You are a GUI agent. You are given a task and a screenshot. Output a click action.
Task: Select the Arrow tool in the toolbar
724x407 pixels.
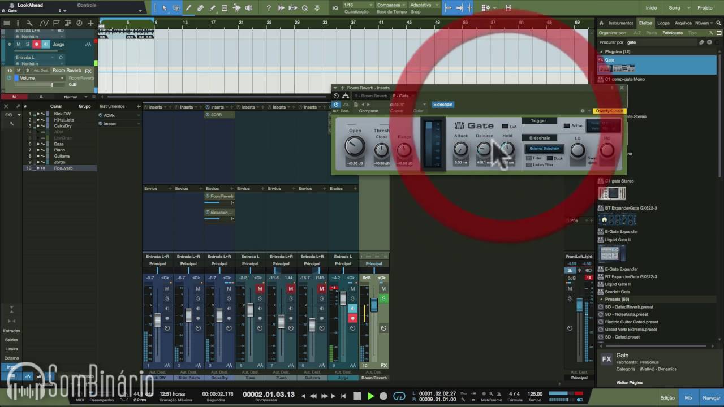click(164, 8)
